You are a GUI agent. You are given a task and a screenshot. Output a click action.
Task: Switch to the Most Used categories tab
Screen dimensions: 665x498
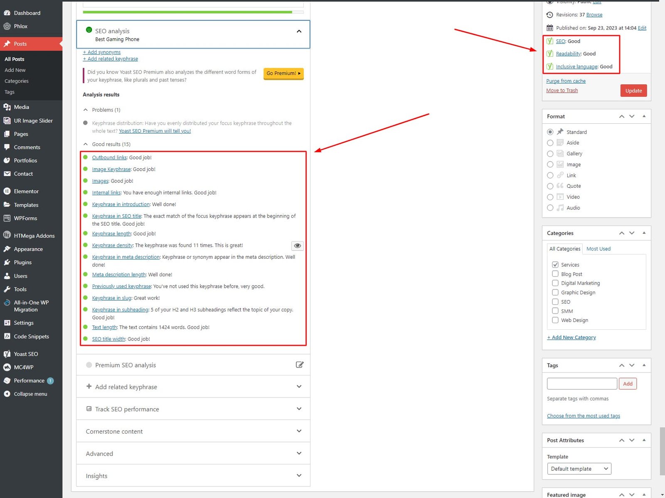[598, 248]
